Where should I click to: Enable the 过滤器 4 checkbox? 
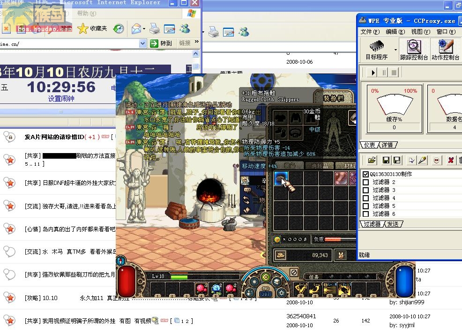[x=365, y=198]
